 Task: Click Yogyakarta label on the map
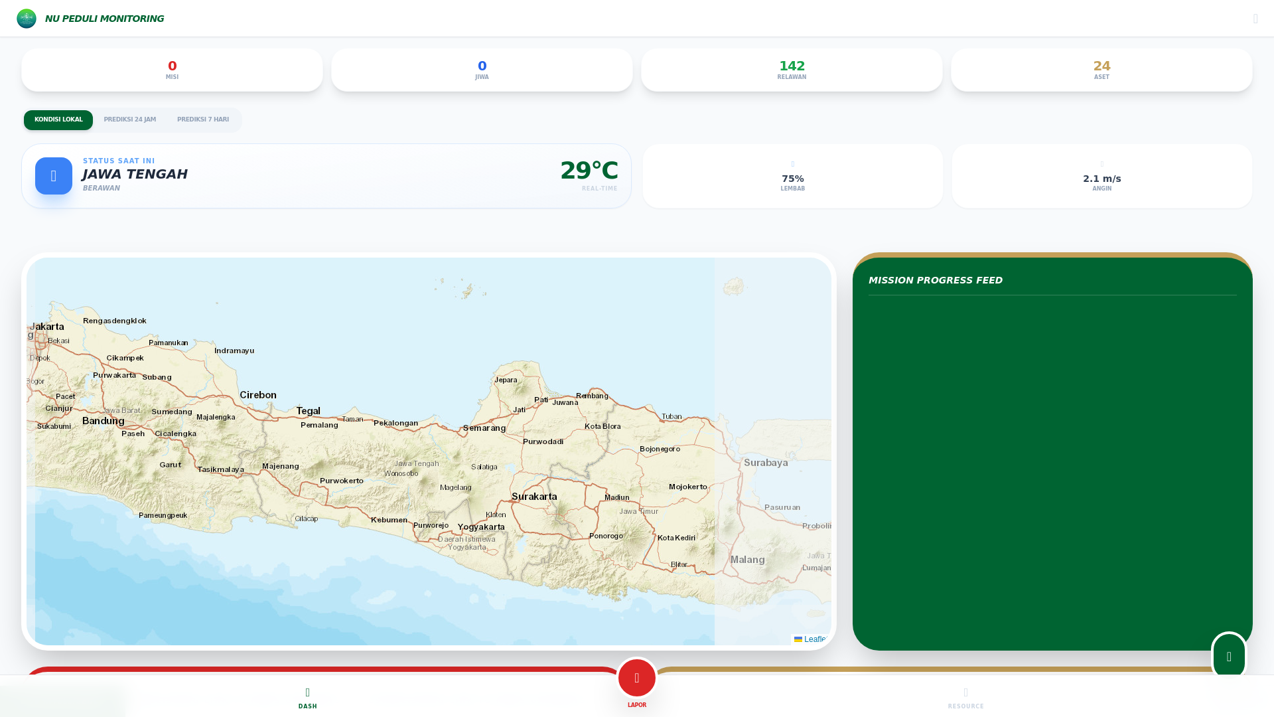point(481,527)
